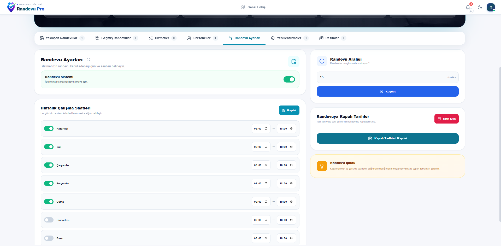Open the Perşembe end time picker
The width and height of the screenshot is (501, 246).
[286, 183]
